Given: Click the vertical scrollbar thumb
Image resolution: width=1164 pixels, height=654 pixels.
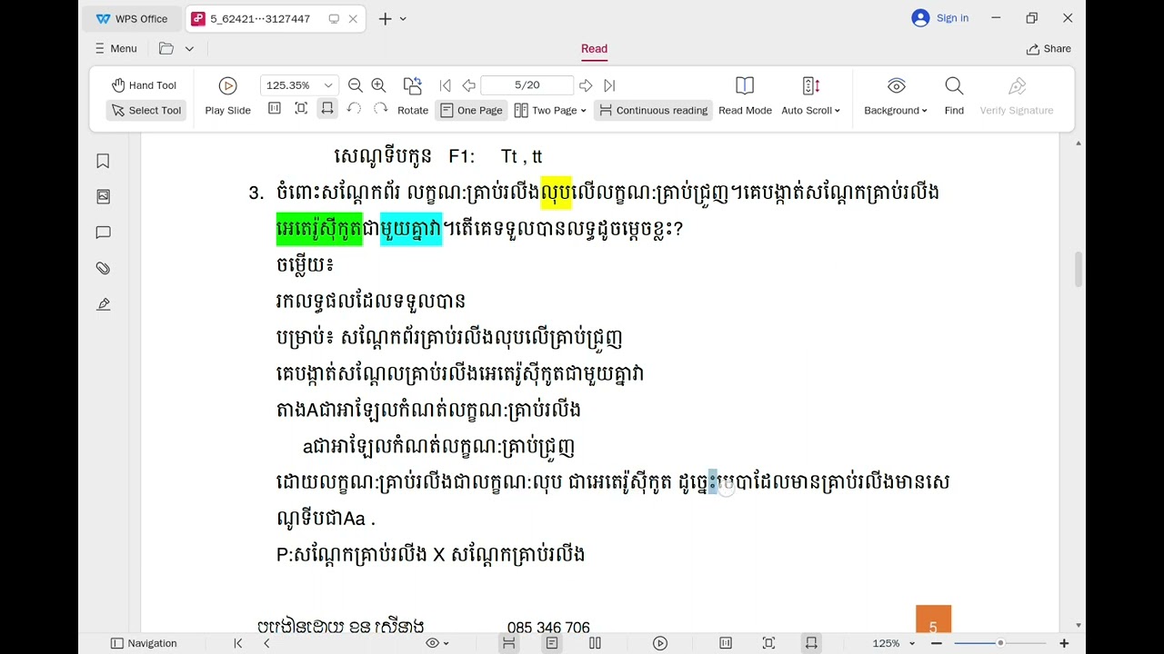Looking at the screenshot, I should tap(1079, 270).
